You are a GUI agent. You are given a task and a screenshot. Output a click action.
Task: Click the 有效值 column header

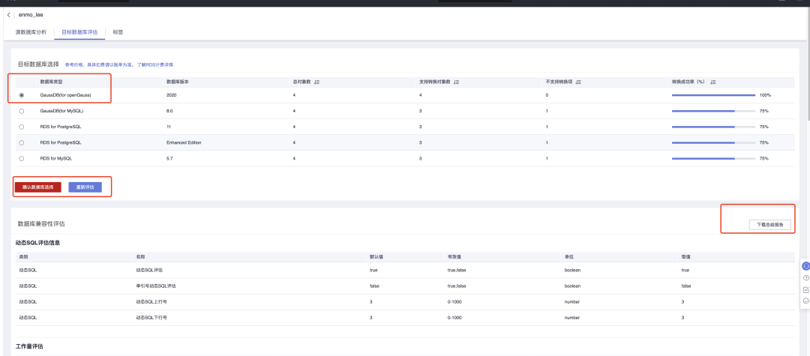coord(454,256)
